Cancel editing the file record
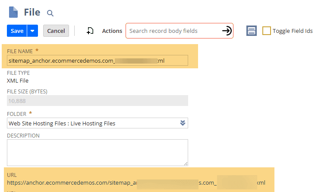The image size is (315, 192). tap(56, 31)
